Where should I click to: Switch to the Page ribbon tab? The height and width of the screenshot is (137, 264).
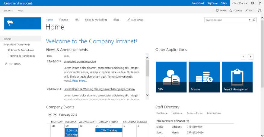point(20,11)
